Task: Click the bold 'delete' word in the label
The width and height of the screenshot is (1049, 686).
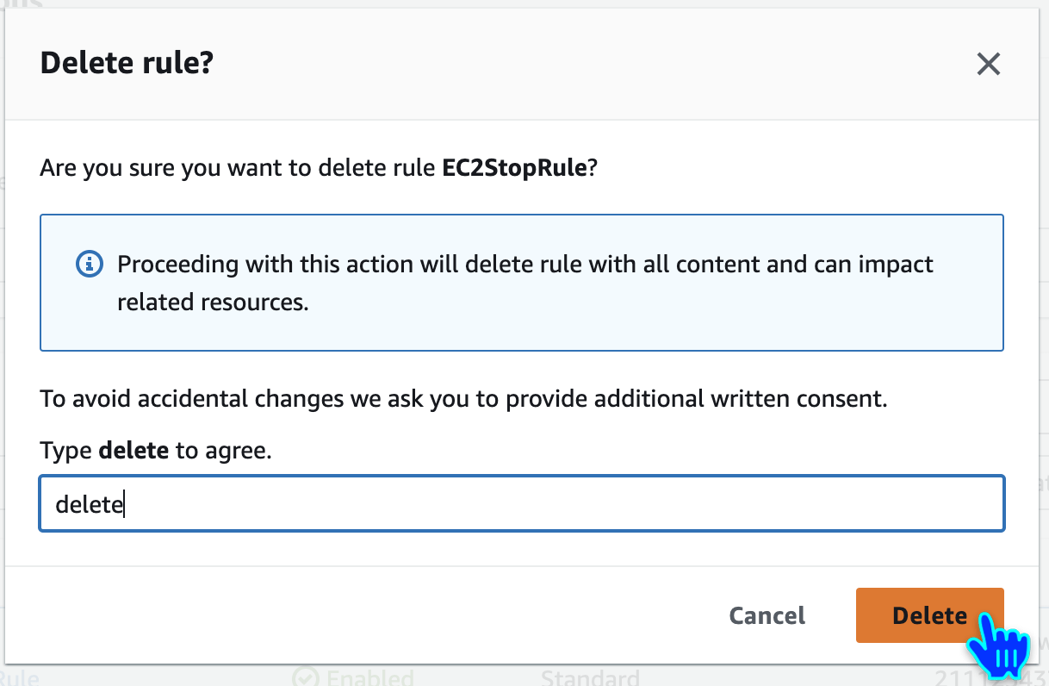Action: [x=133, y=450]
